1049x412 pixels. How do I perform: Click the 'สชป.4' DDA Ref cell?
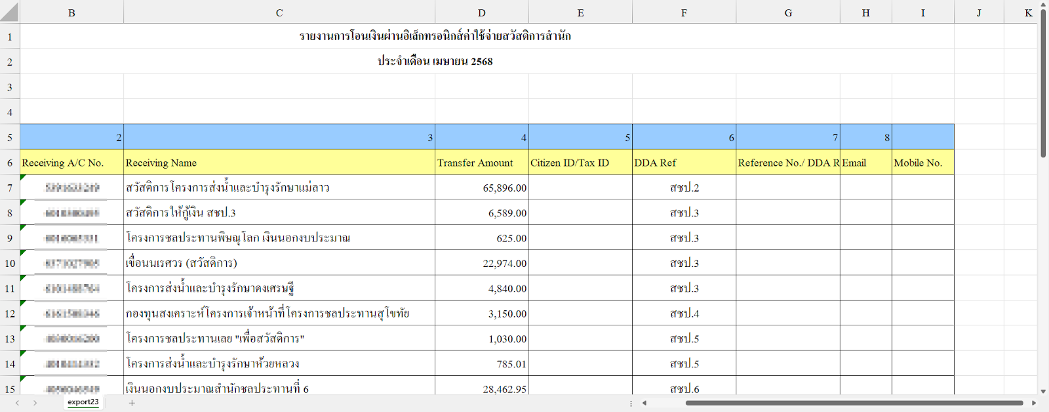(x=684, y=314)
